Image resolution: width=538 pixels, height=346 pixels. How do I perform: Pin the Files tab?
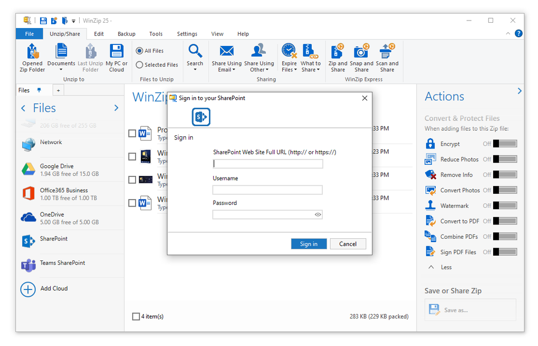pos(39,90)
